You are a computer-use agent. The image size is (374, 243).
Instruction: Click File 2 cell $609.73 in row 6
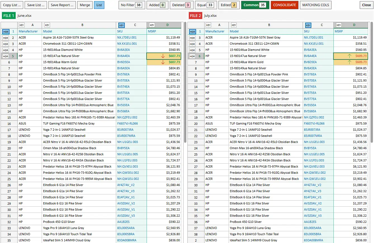(x=351, y=56)
